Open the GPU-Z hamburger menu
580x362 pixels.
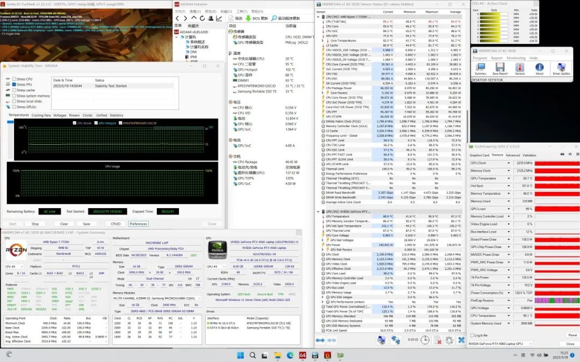(x=577, y=154)
